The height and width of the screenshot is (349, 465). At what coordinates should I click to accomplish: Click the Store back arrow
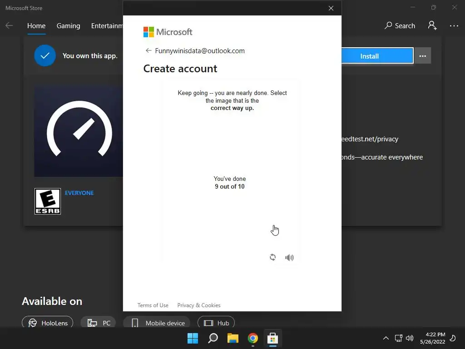point(9,25)
